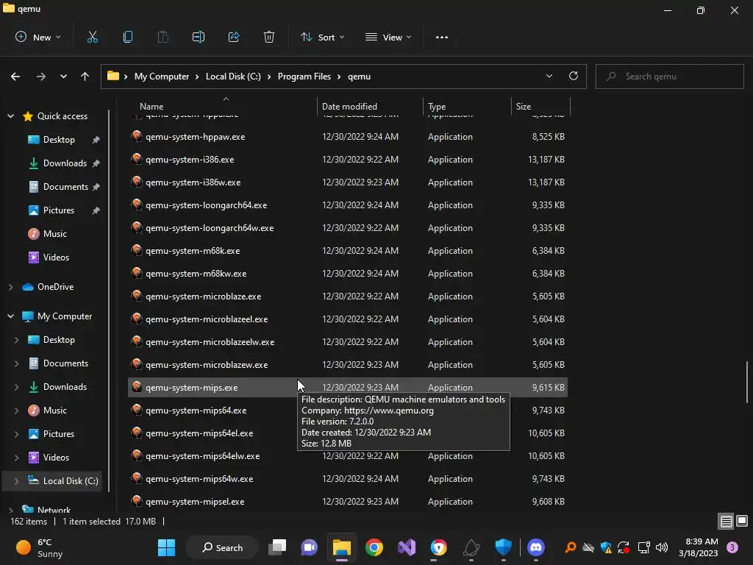Select qemu-system-microblaze.exe file
Screen dimensions: 753x565
click(x=348, y=296)
